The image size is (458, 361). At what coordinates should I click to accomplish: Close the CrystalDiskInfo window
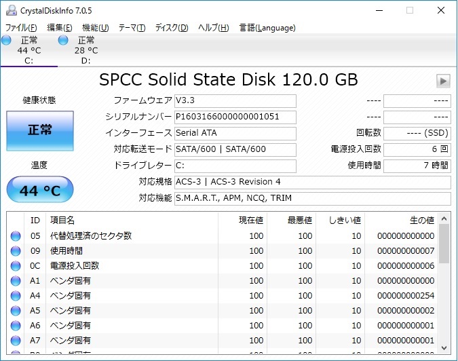441,10
